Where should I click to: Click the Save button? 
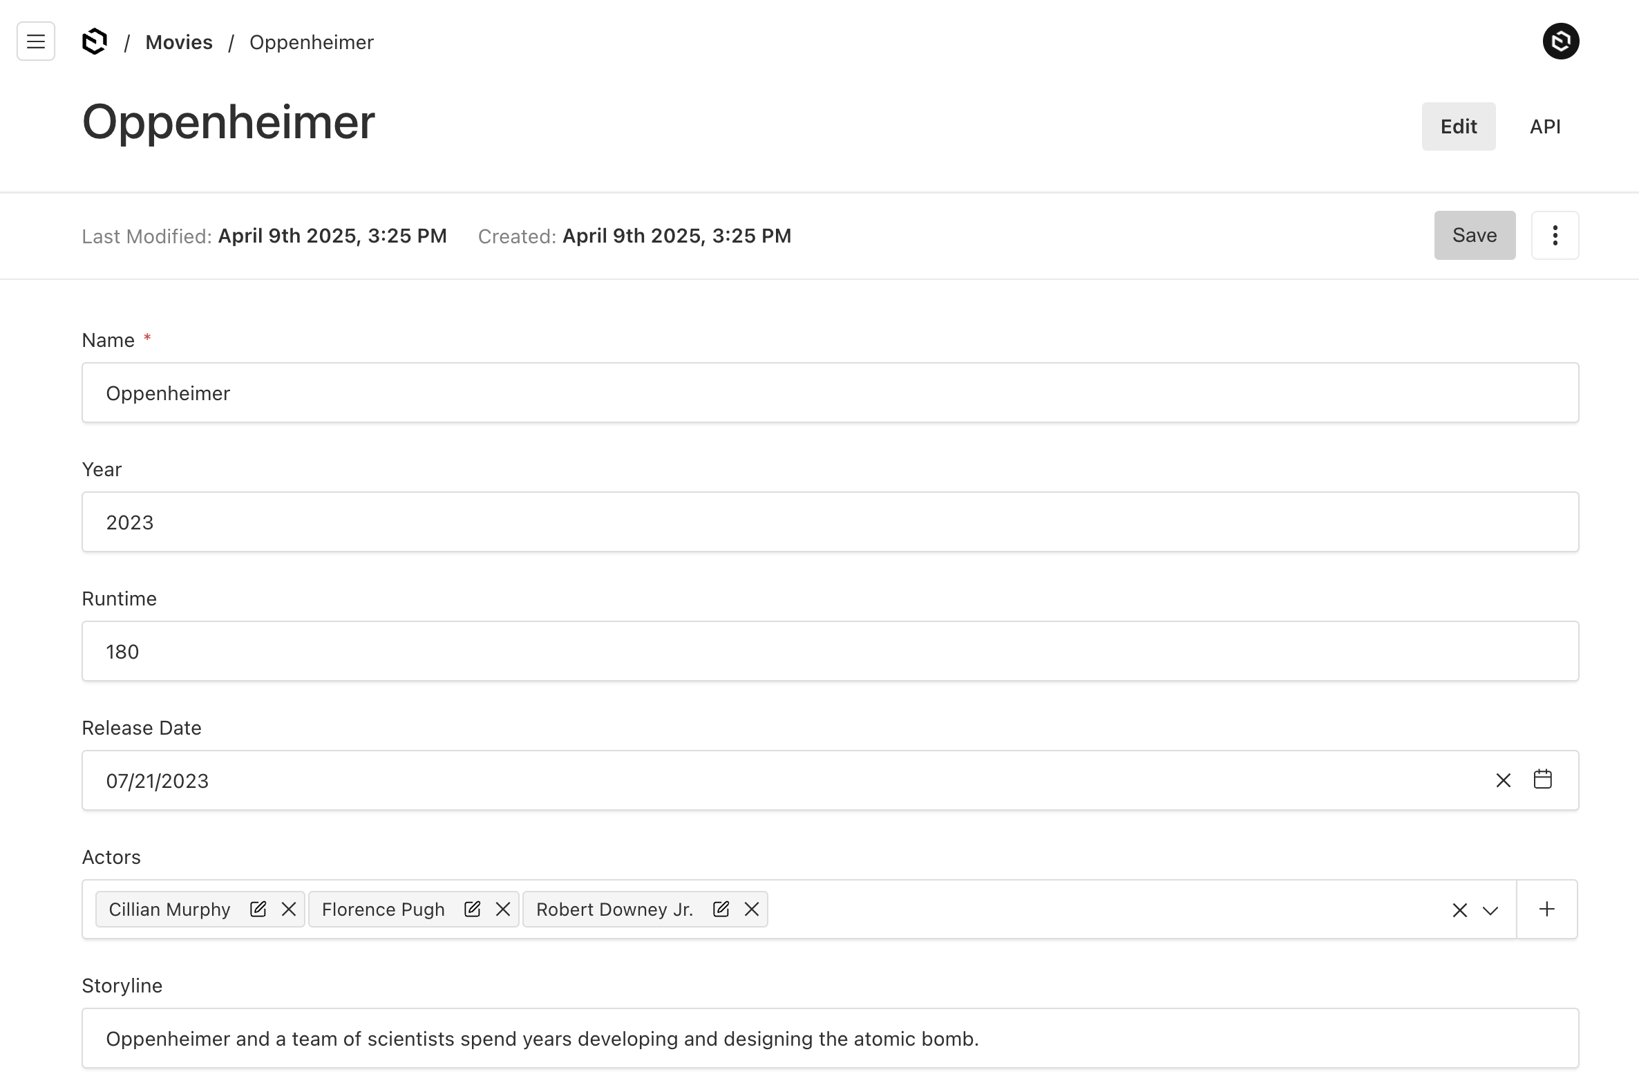click(1474, 236)
